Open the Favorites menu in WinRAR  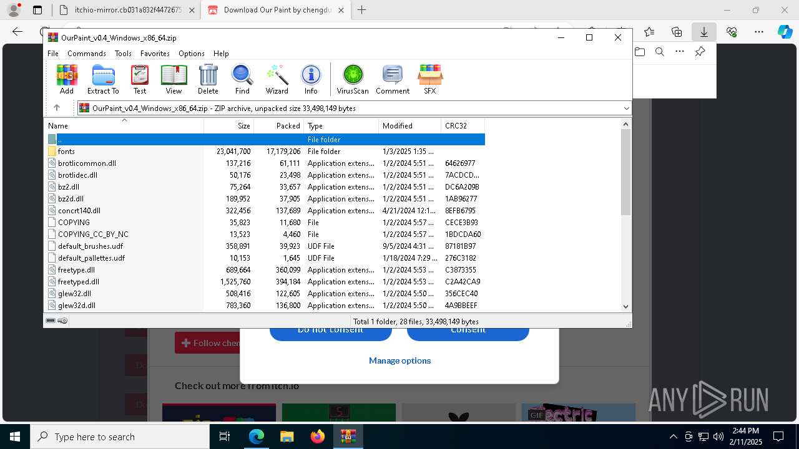155,54
